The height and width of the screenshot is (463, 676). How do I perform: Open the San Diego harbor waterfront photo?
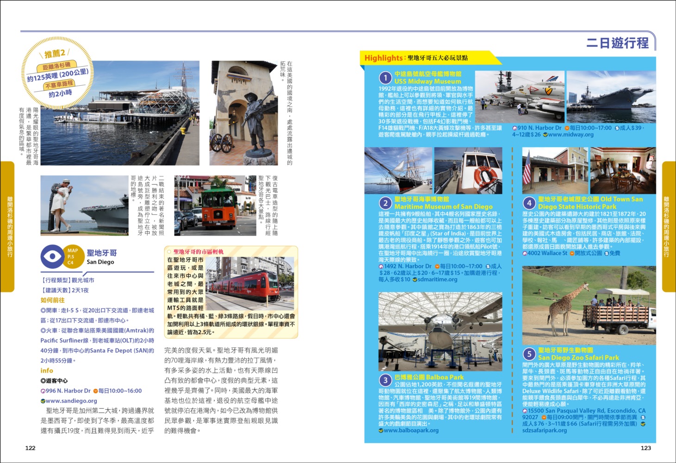coord(120,113)
